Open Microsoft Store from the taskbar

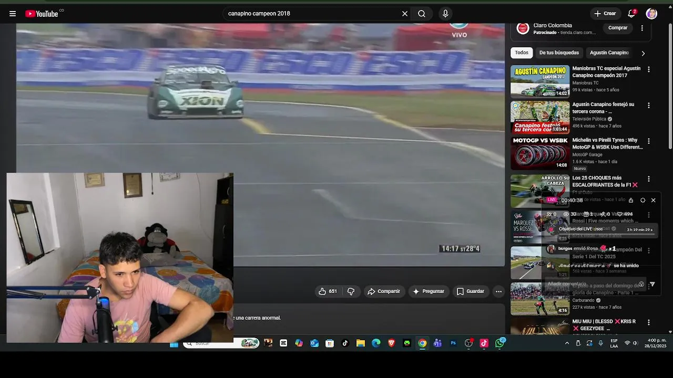(x=330, y=343)
